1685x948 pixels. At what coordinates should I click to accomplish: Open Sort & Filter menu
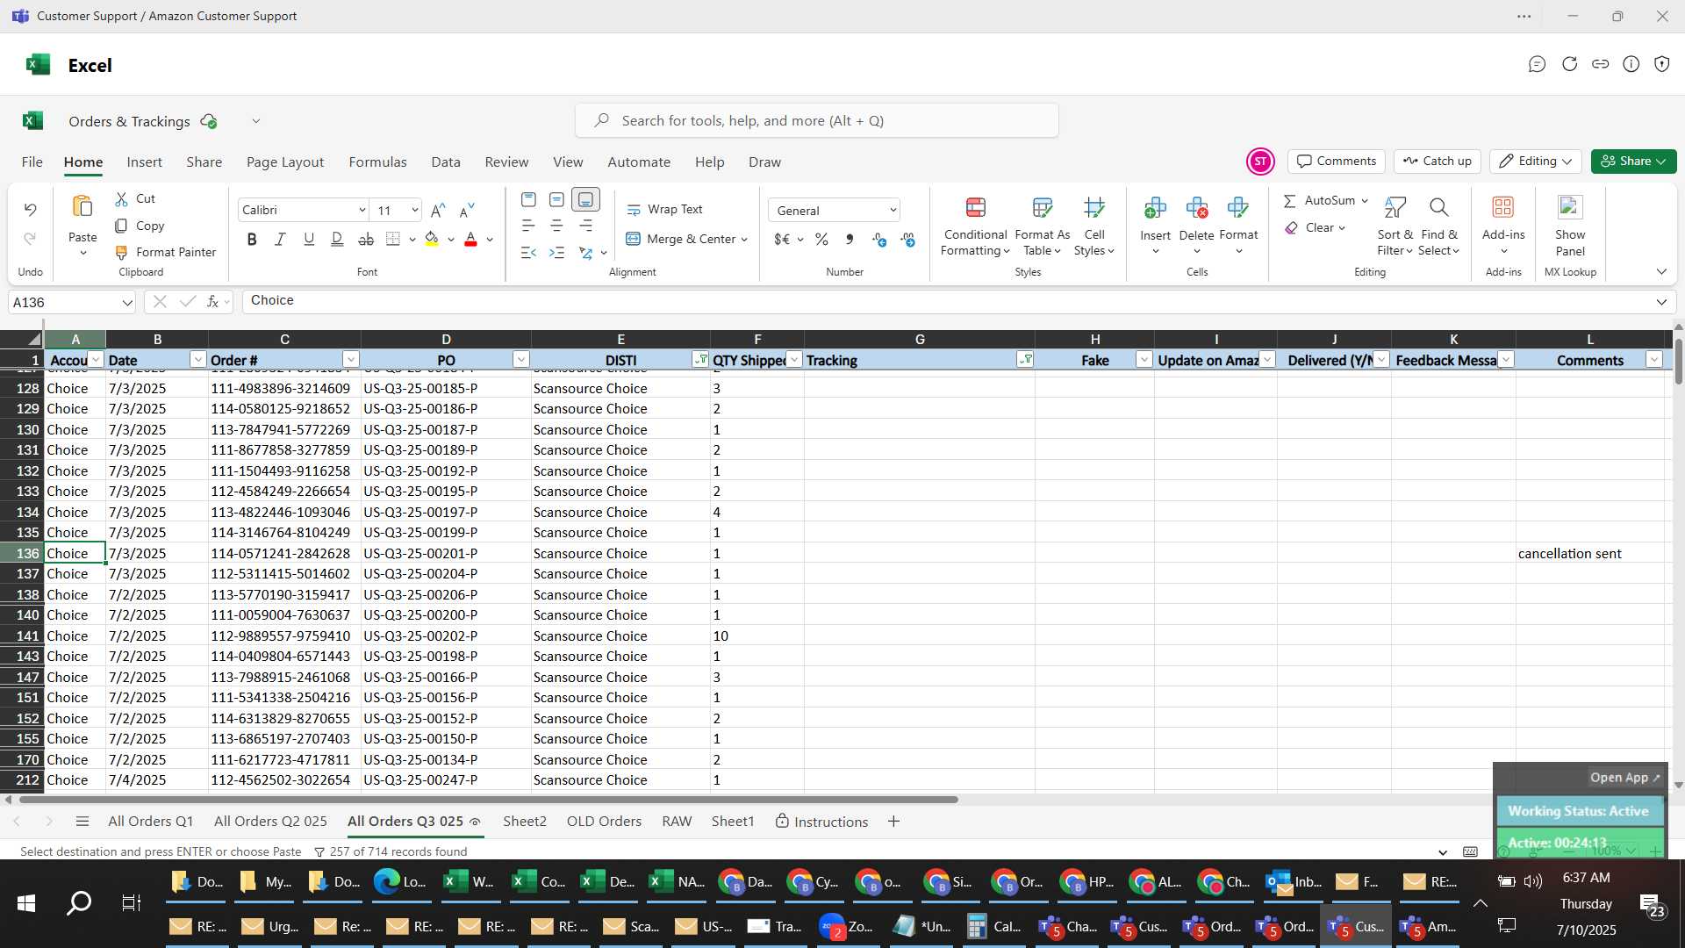point(1395,227)
